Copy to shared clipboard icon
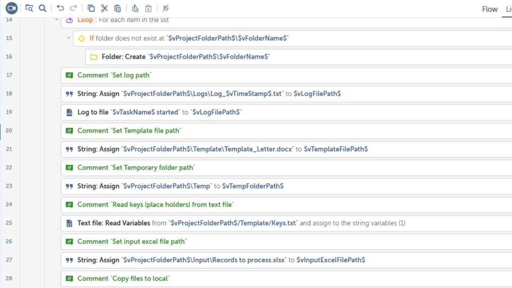The height and width of the screenshot is (288, 512). [x=135, y=8]
